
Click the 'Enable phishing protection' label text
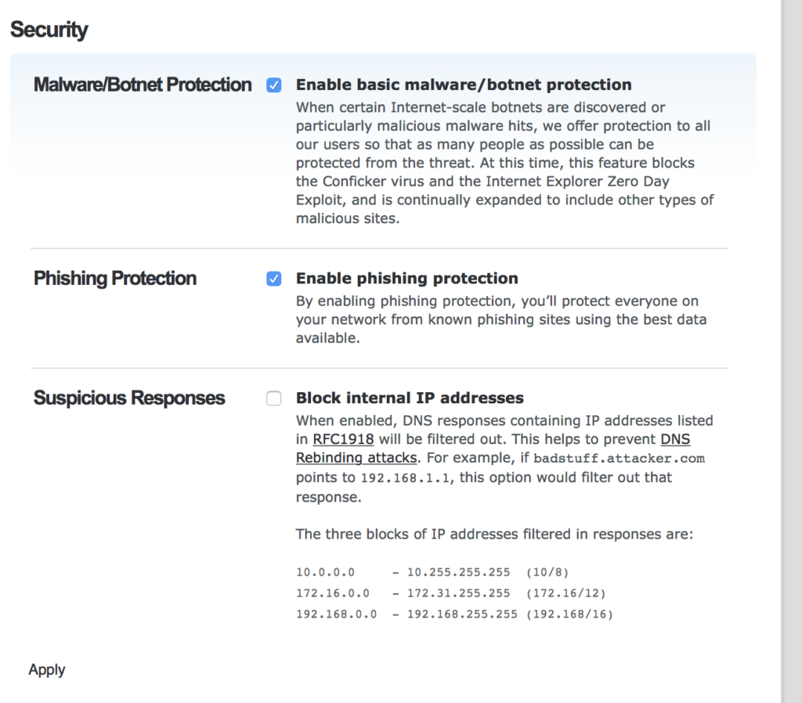coord(406,279)
